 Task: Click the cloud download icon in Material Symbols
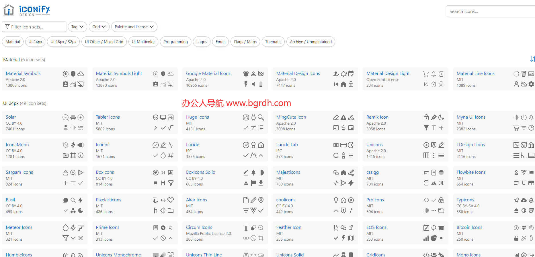[81, 74]
